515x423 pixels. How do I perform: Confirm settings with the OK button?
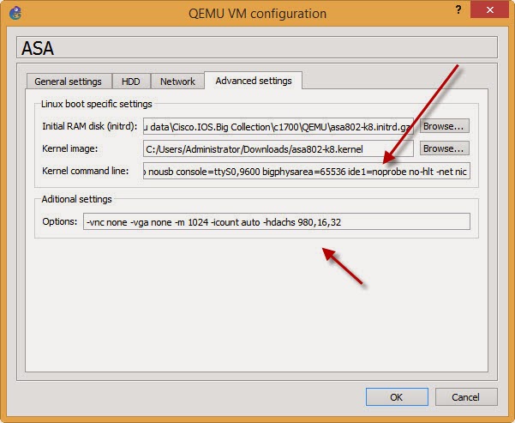(397, 397)
